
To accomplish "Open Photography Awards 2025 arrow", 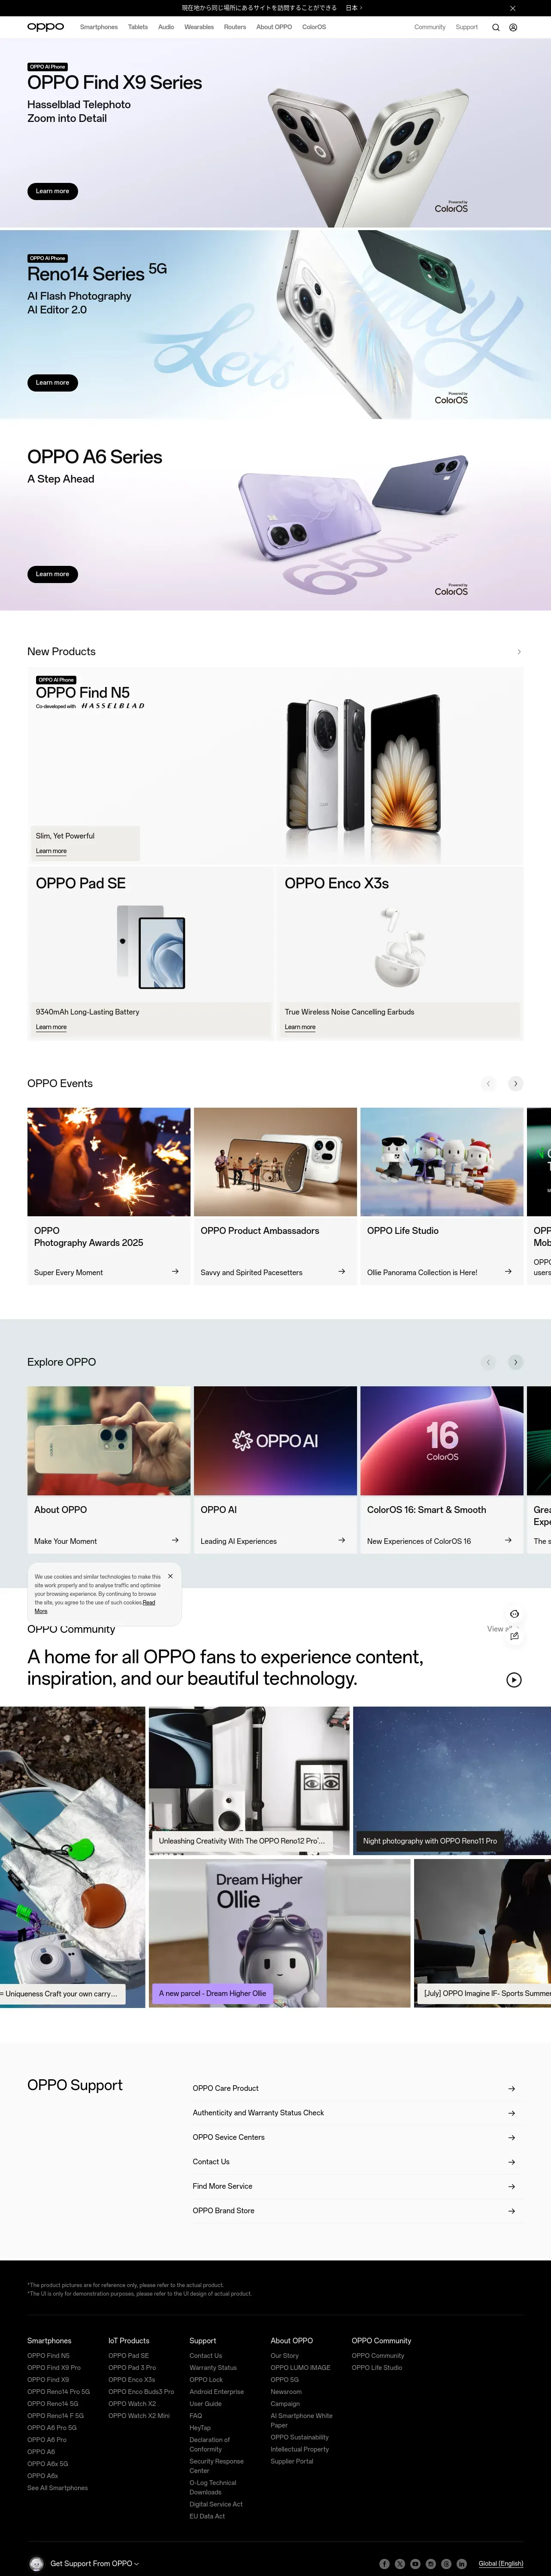I will click(x=175, y=1272).
